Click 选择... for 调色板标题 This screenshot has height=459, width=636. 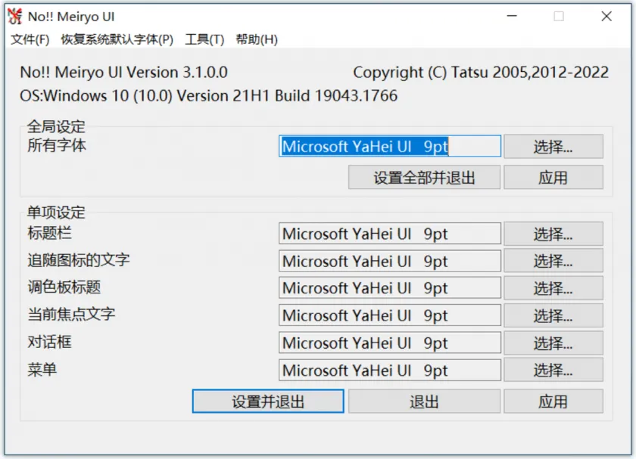(553, 288)
